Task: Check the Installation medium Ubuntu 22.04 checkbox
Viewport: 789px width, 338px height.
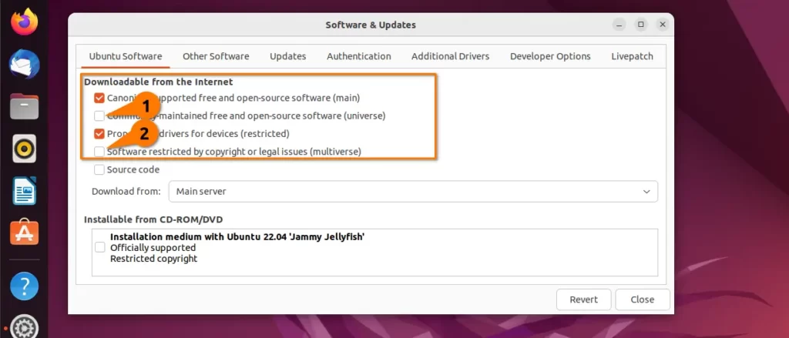Action: [x=100, y=247]
